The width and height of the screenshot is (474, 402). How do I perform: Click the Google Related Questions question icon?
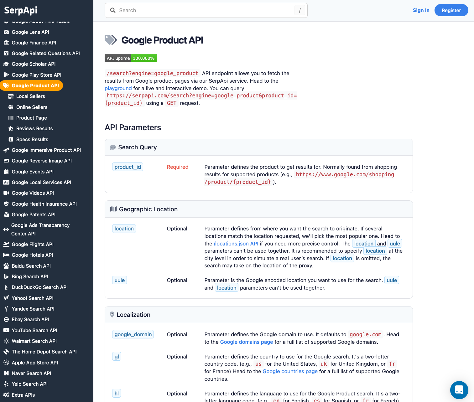pyautogui.click(x=6, y=53)
